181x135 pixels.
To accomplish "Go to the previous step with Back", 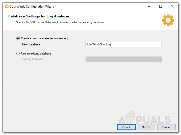I will coord(126,127).
